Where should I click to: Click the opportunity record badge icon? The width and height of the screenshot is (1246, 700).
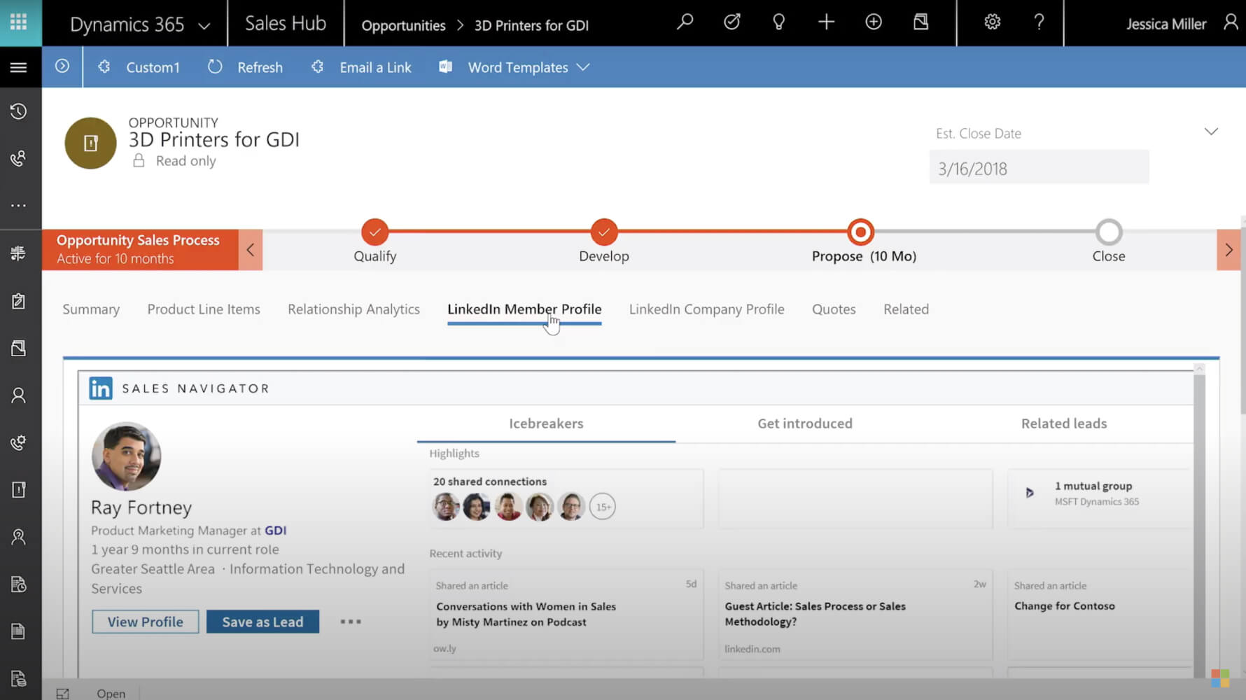pyautogui.click(x=90, y=143)
